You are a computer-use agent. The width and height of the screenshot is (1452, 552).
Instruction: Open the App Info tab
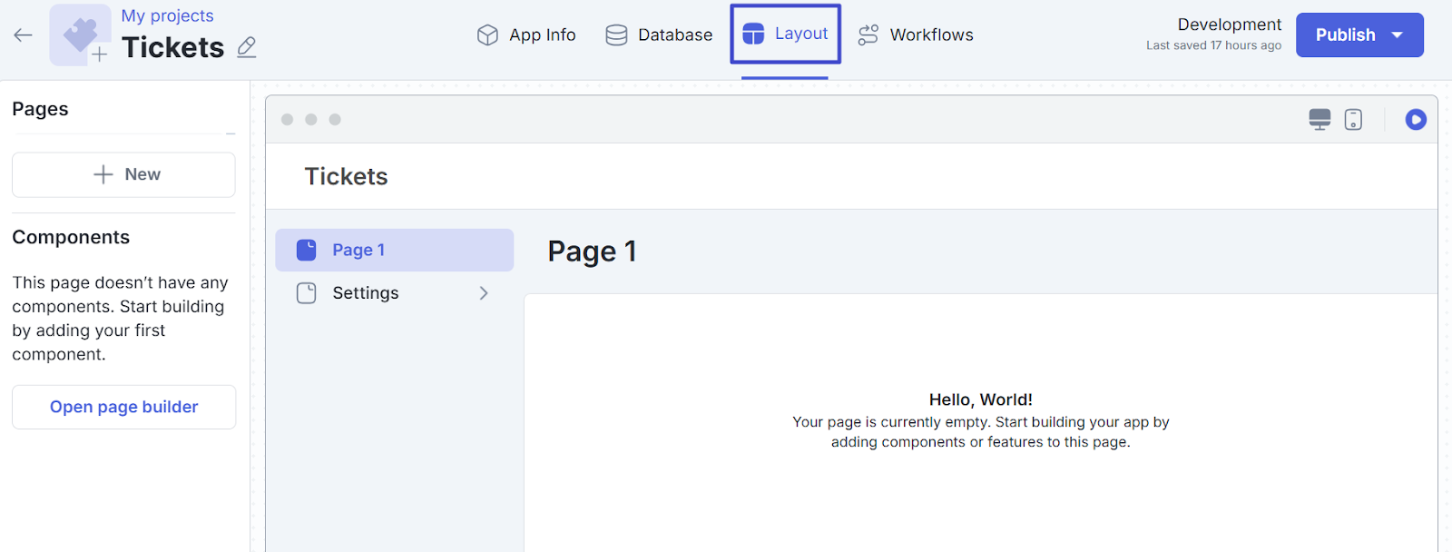click(526, 35)
